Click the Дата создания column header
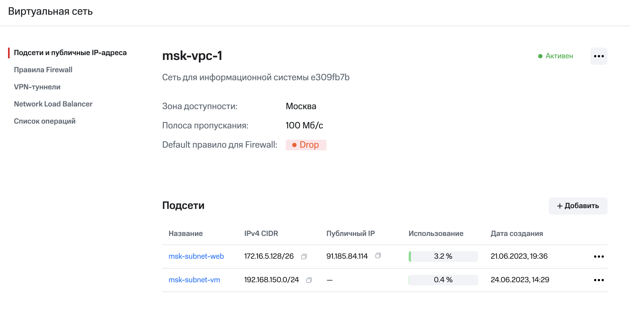The height and width of the screenshot is (313, 630). coord(517,234)
